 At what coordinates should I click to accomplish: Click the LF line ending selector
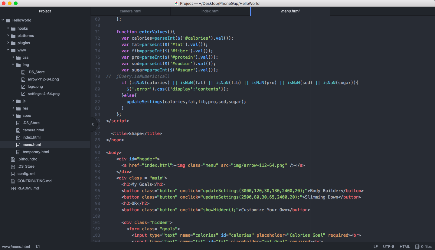(x=375, y=246)
